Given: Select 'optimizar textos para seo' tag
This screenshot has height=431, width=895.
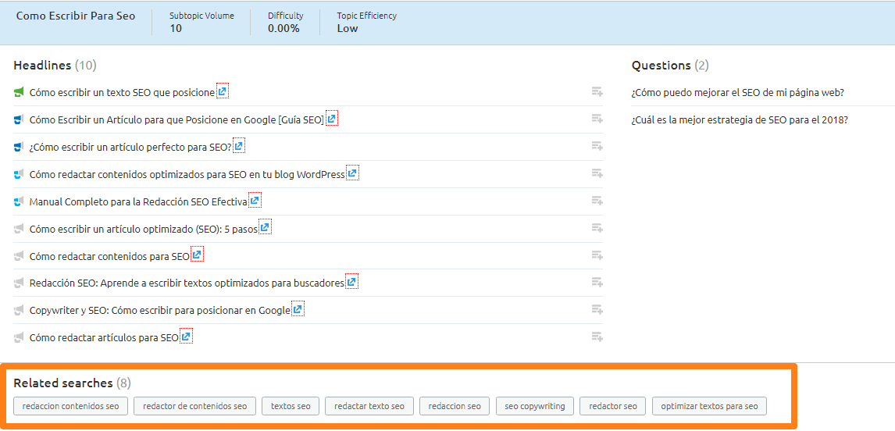Looking at the screenshot, I should pos(709,406).
